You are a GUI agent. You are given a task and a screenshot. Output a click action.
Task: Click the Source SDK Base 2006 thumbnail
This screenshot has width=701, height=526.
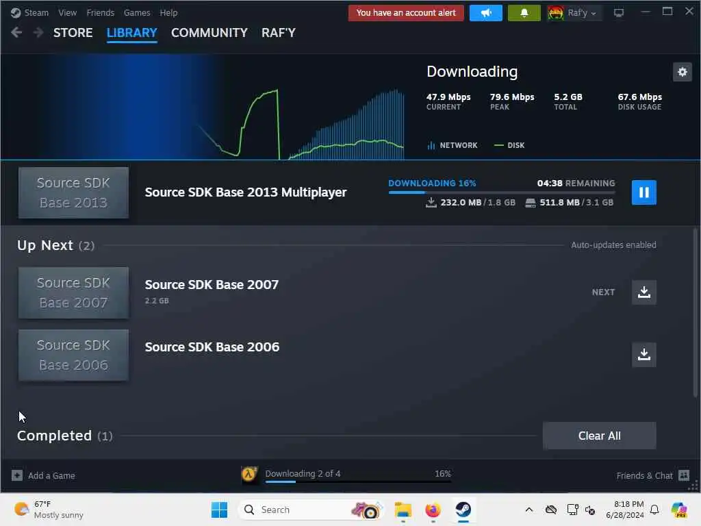[73, 355]
